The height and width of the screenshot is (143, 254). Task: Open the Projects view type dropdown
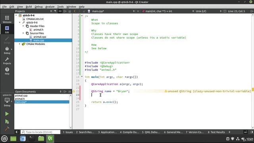(x=33, y=11)
